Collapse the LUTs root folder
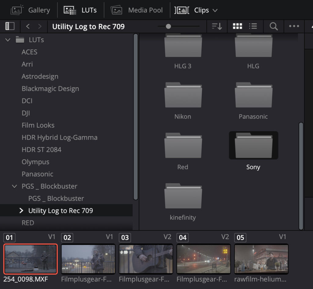 pos(8,40)
